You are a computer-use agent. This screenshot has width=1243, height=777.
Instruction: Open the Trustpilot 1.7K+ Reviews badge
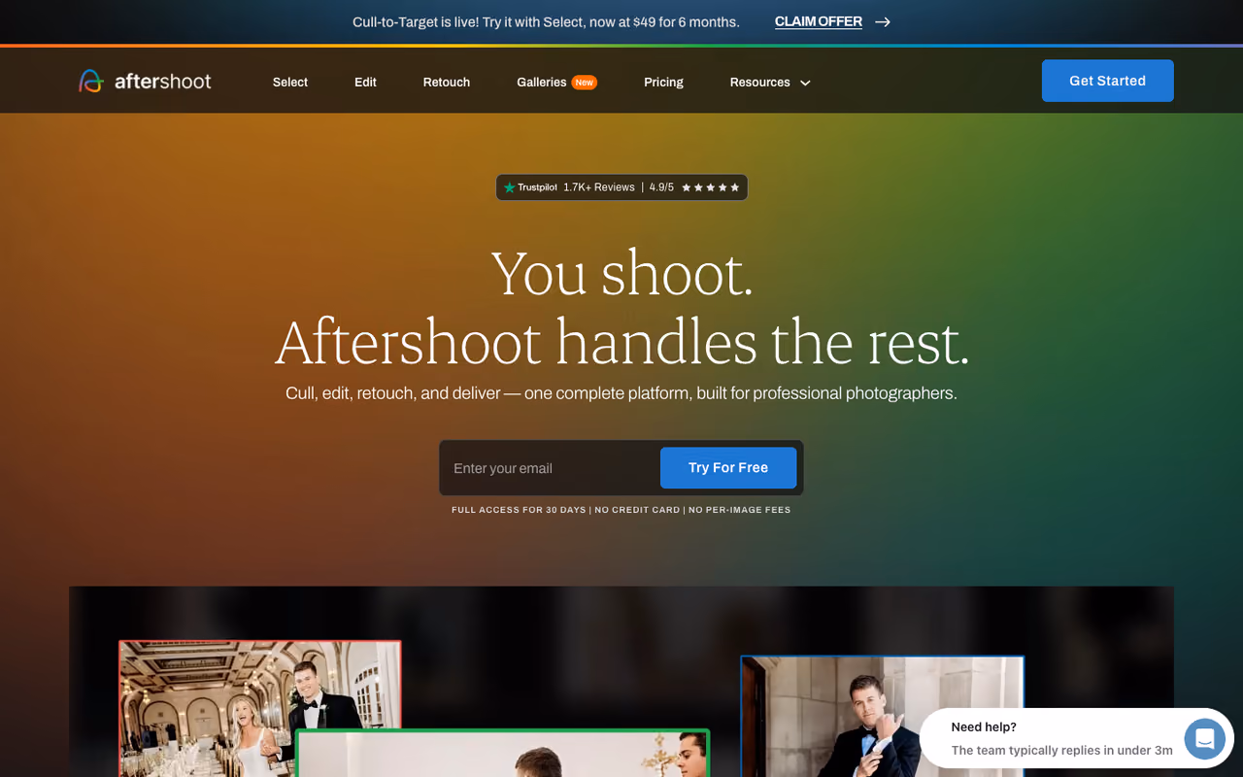pos(621,187)
